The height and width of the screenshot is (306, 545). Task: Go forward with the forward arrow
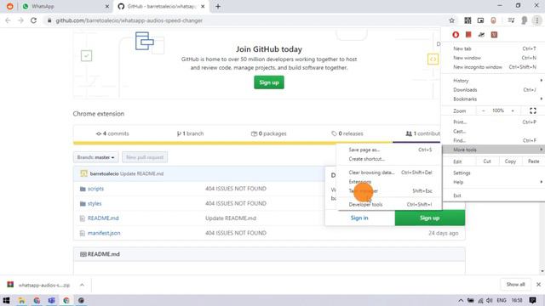20,20
